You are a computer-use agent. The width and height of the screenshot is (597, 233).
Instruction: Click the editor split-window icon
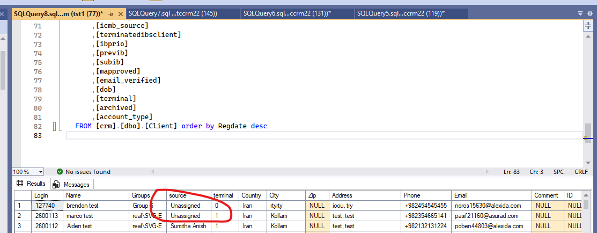tap(588, 25)
